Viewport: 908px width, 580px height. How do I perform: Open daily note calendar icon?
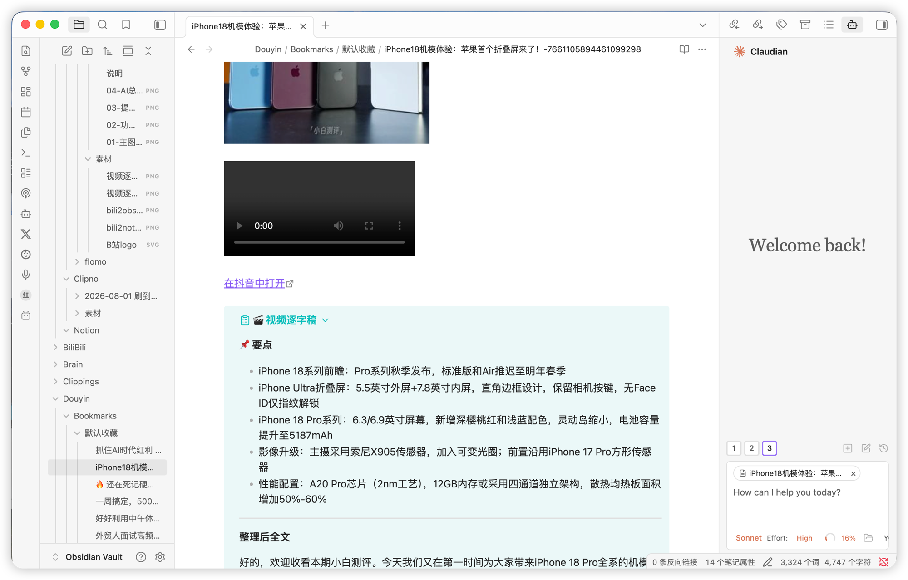coord(26,112)
